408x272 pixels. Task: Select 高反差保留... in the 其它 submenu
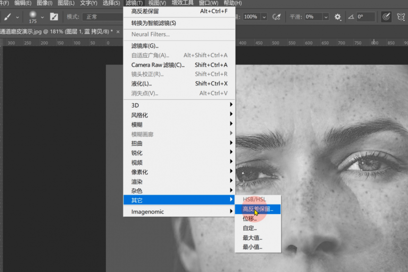click(257, 209)
